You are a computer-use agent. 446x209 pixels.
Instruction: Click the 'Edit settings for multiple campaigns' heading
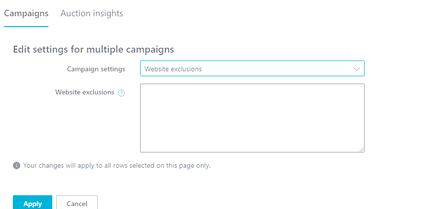[x=93, y=49]
